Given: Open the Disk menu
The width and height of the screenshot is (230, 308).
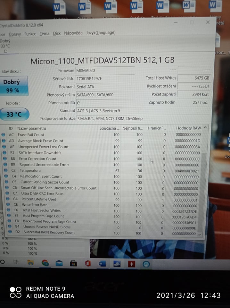Looking at the screenshot, I should coord(57,33).
